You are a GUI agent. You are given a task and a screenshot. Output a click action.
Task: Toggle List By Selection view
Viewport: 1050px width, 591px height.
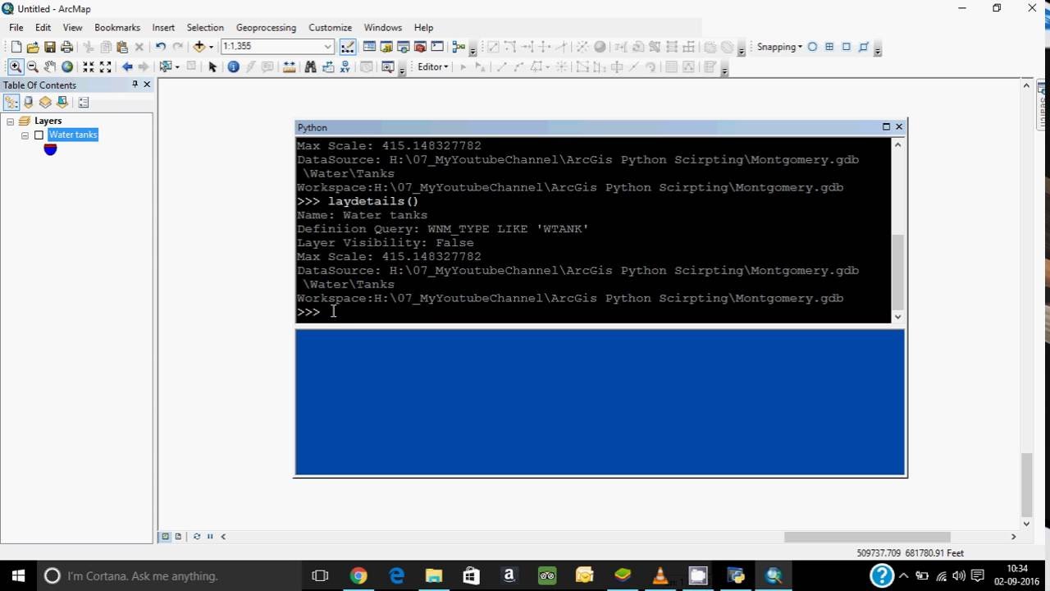coord(62,103)
